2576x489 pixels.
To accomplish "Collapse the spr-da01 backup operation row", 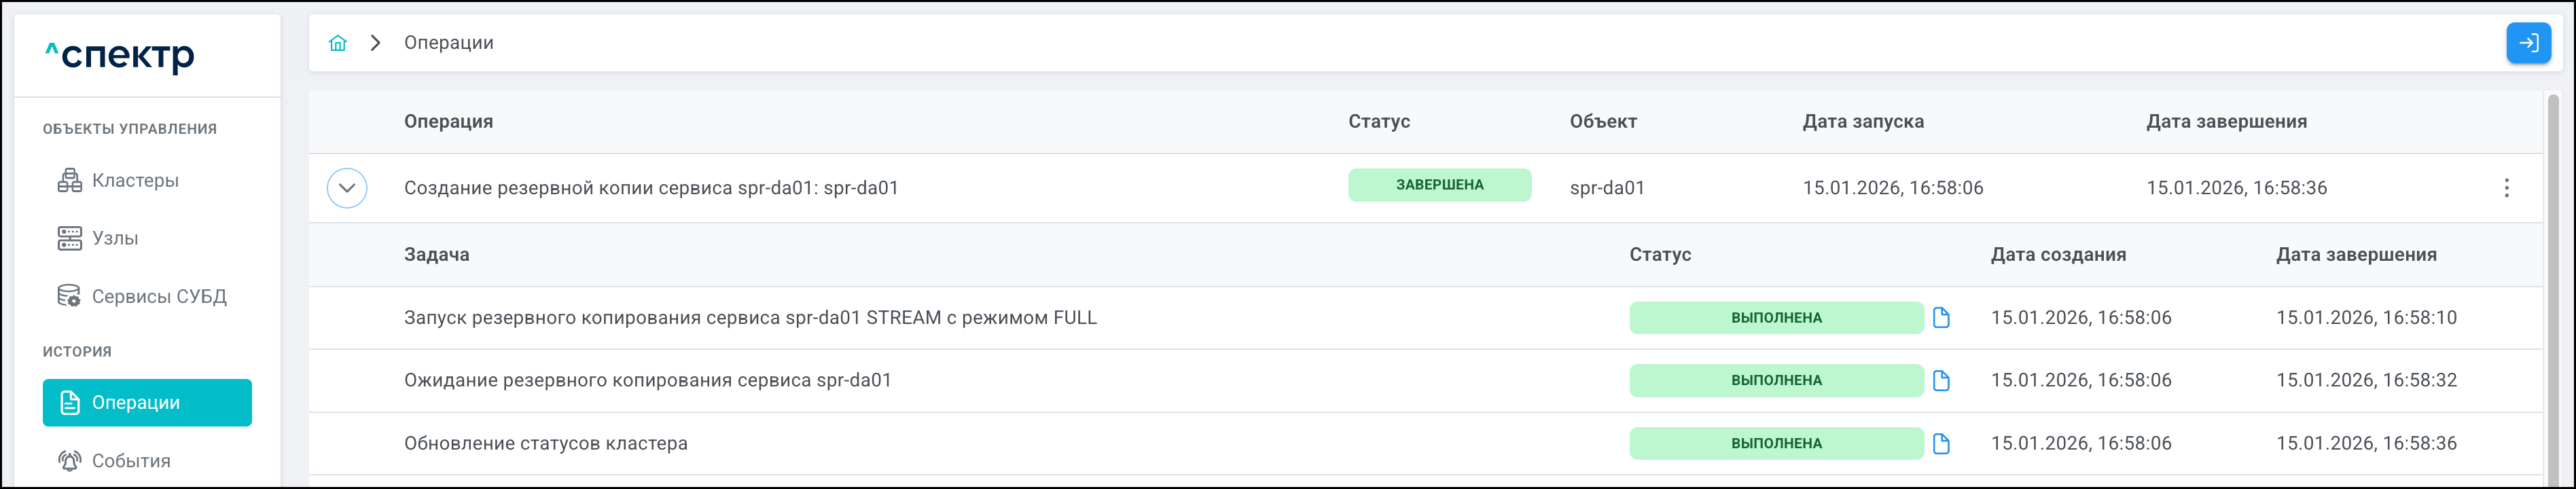I will [347, 188].
